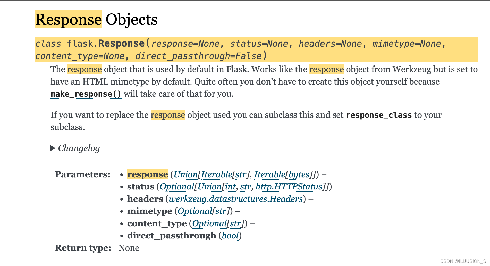This screenshot has height=266, width=490.
Task: Click the int type link
Action: click(x=231, y=187)
